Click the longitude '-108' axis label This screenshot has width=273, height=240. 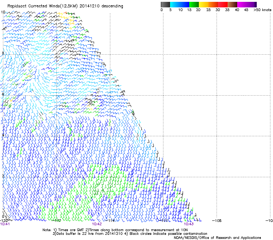[x=217, y=221]
